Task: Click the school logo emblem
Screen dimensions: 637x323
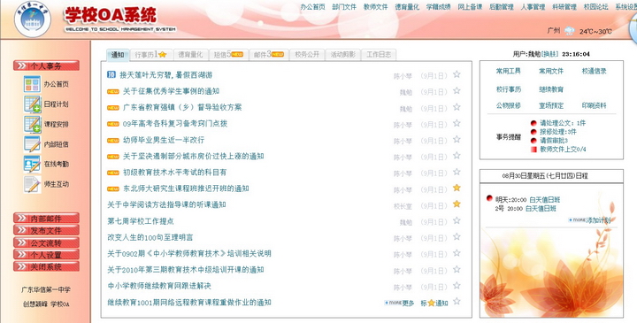Action: point(33,19)
